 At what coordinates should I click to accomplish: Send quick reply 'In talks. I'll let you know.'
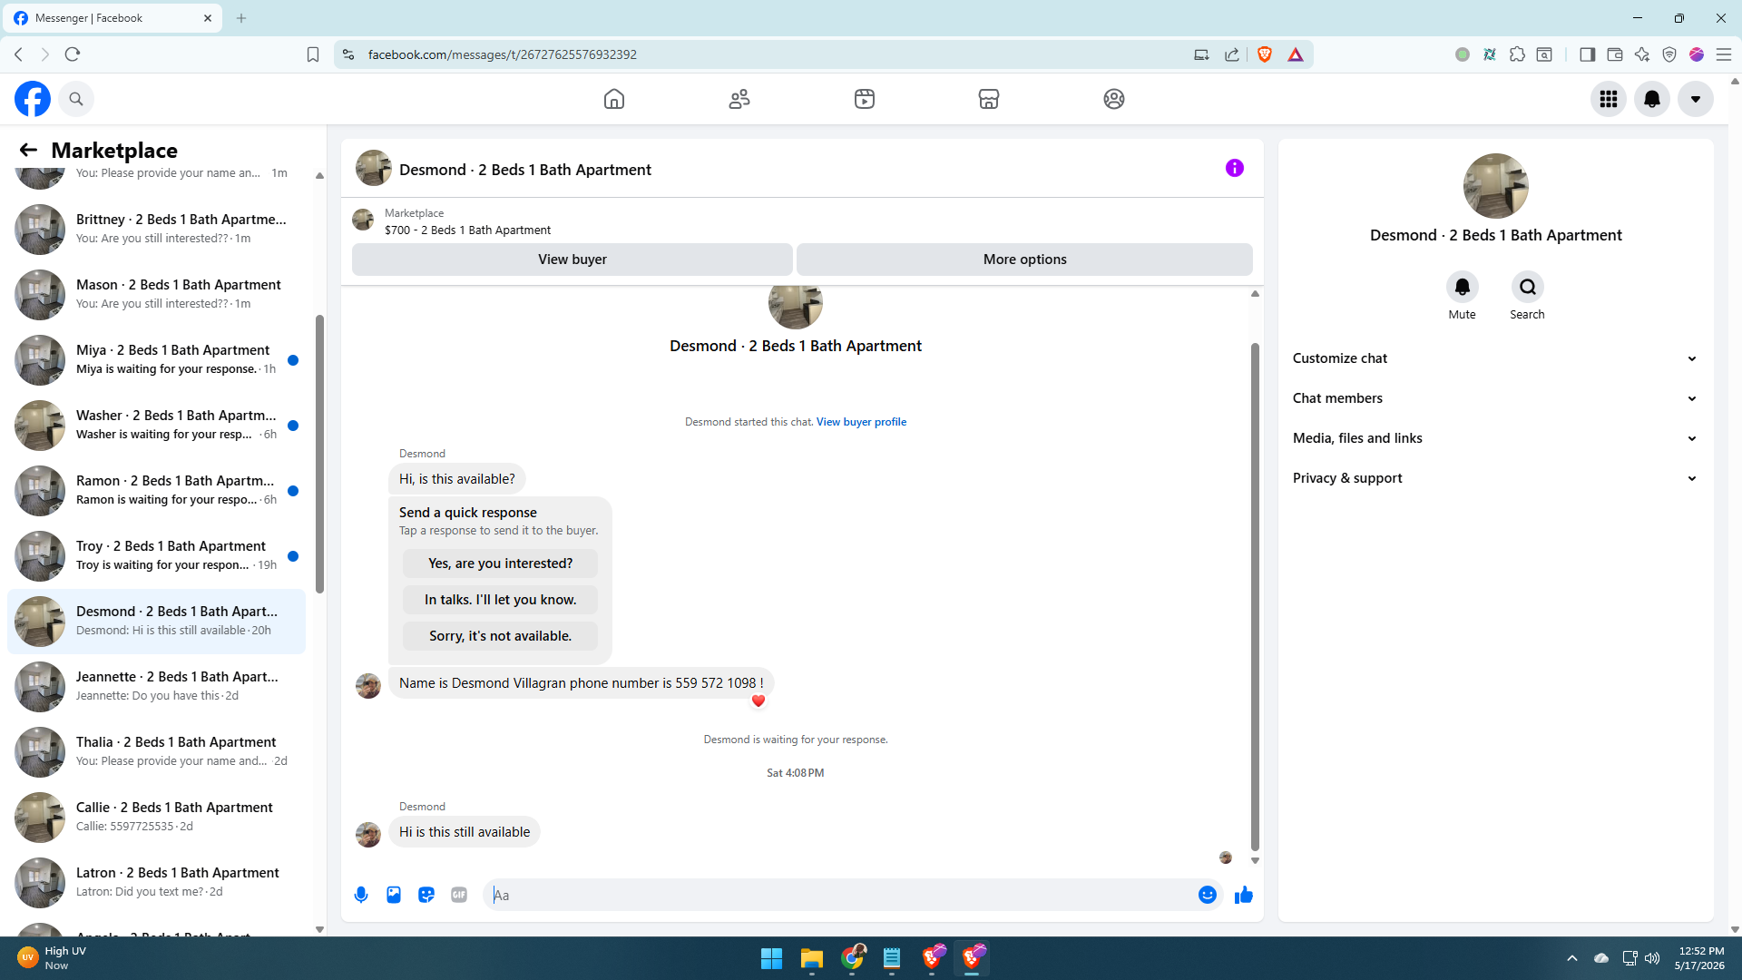click(x=501, y=600)
